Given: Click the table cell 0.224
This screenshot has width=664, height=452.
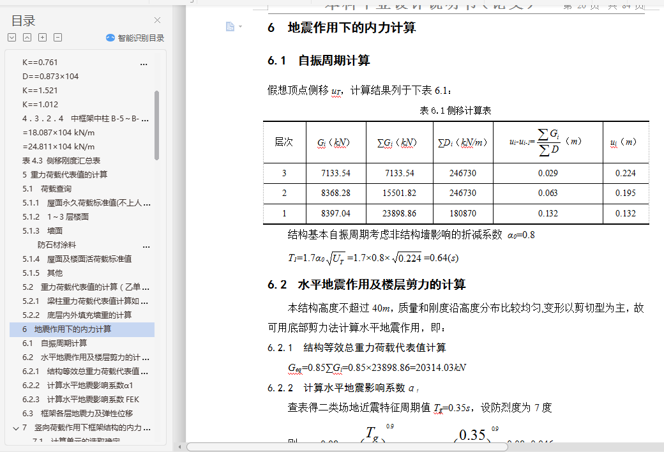Looking at the screenshot, I should tap(626, 173).
